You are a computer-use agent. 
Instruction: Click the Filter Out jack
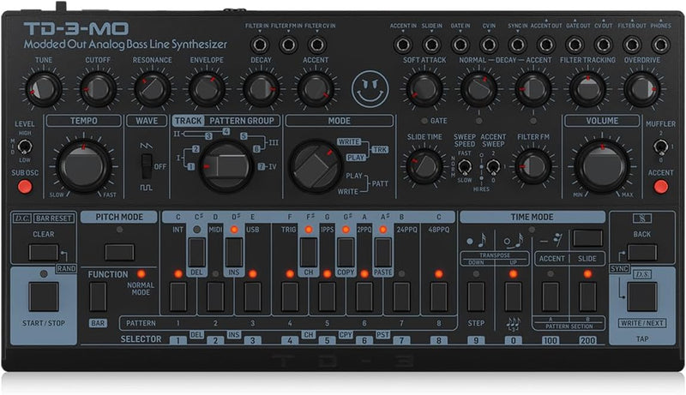point(632,45)
